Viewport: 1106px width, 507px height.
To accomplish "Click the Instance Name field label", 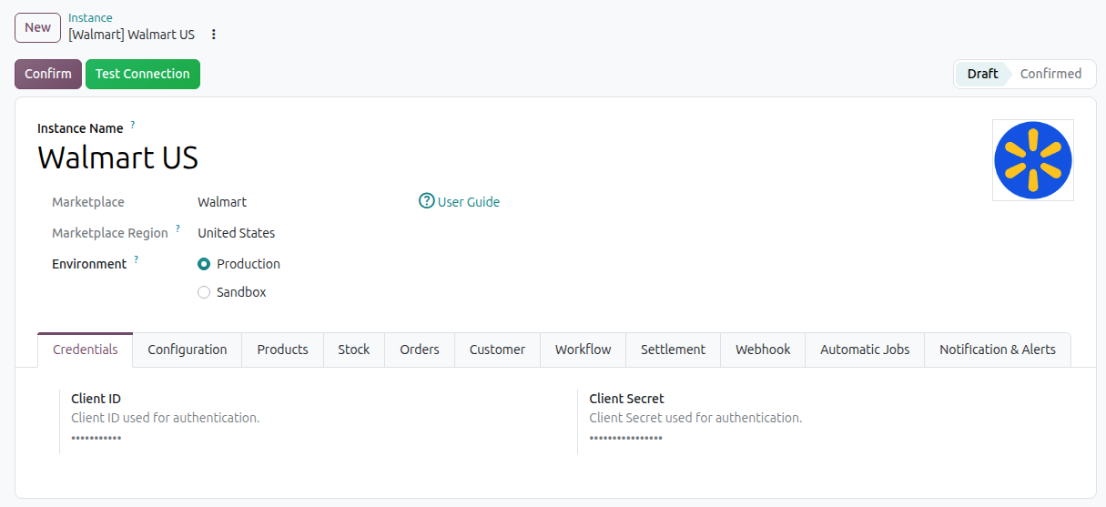I will coord(80,128).
